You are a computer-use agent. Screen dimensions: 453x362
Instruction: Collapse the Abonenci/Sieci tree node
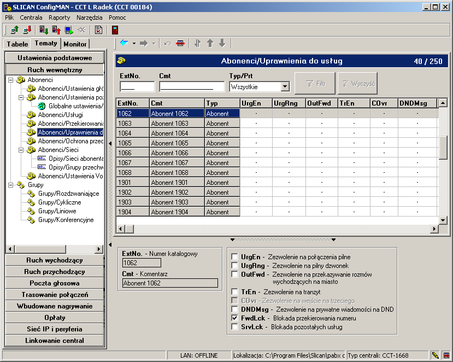pyautogui.click(x=21, y=150)
